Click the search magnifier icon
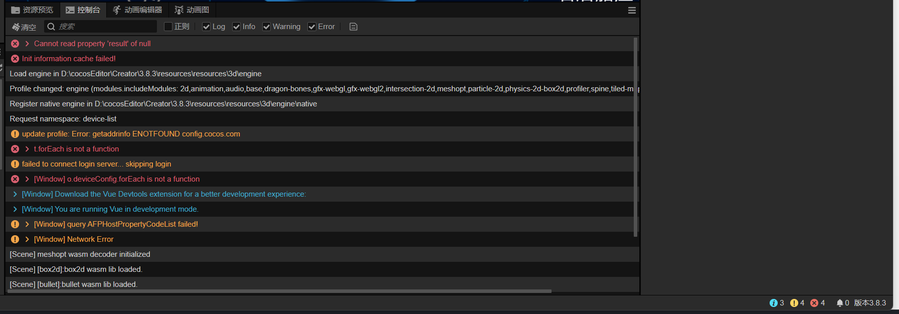The height and width of the screenshot is (314, 899). (51, 27)
